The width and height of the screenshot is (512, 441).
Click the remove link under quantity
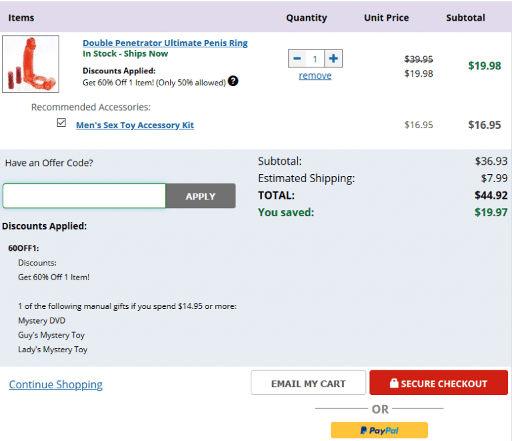point(315,75)
